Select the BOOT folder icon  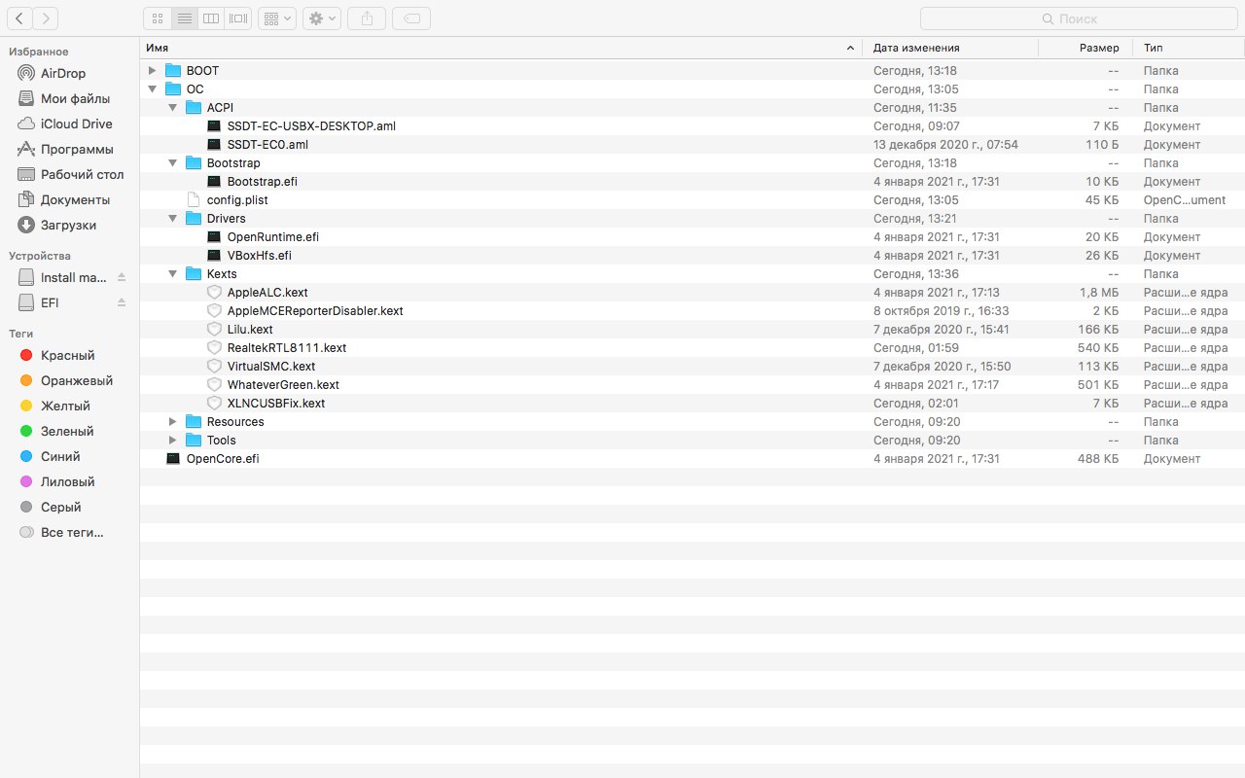click(173, 70)
